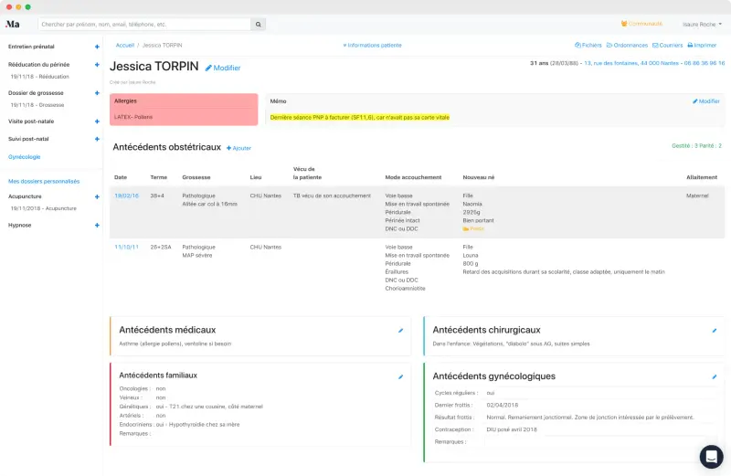Add a new Dossier de grossesse

tap(97, 93)
